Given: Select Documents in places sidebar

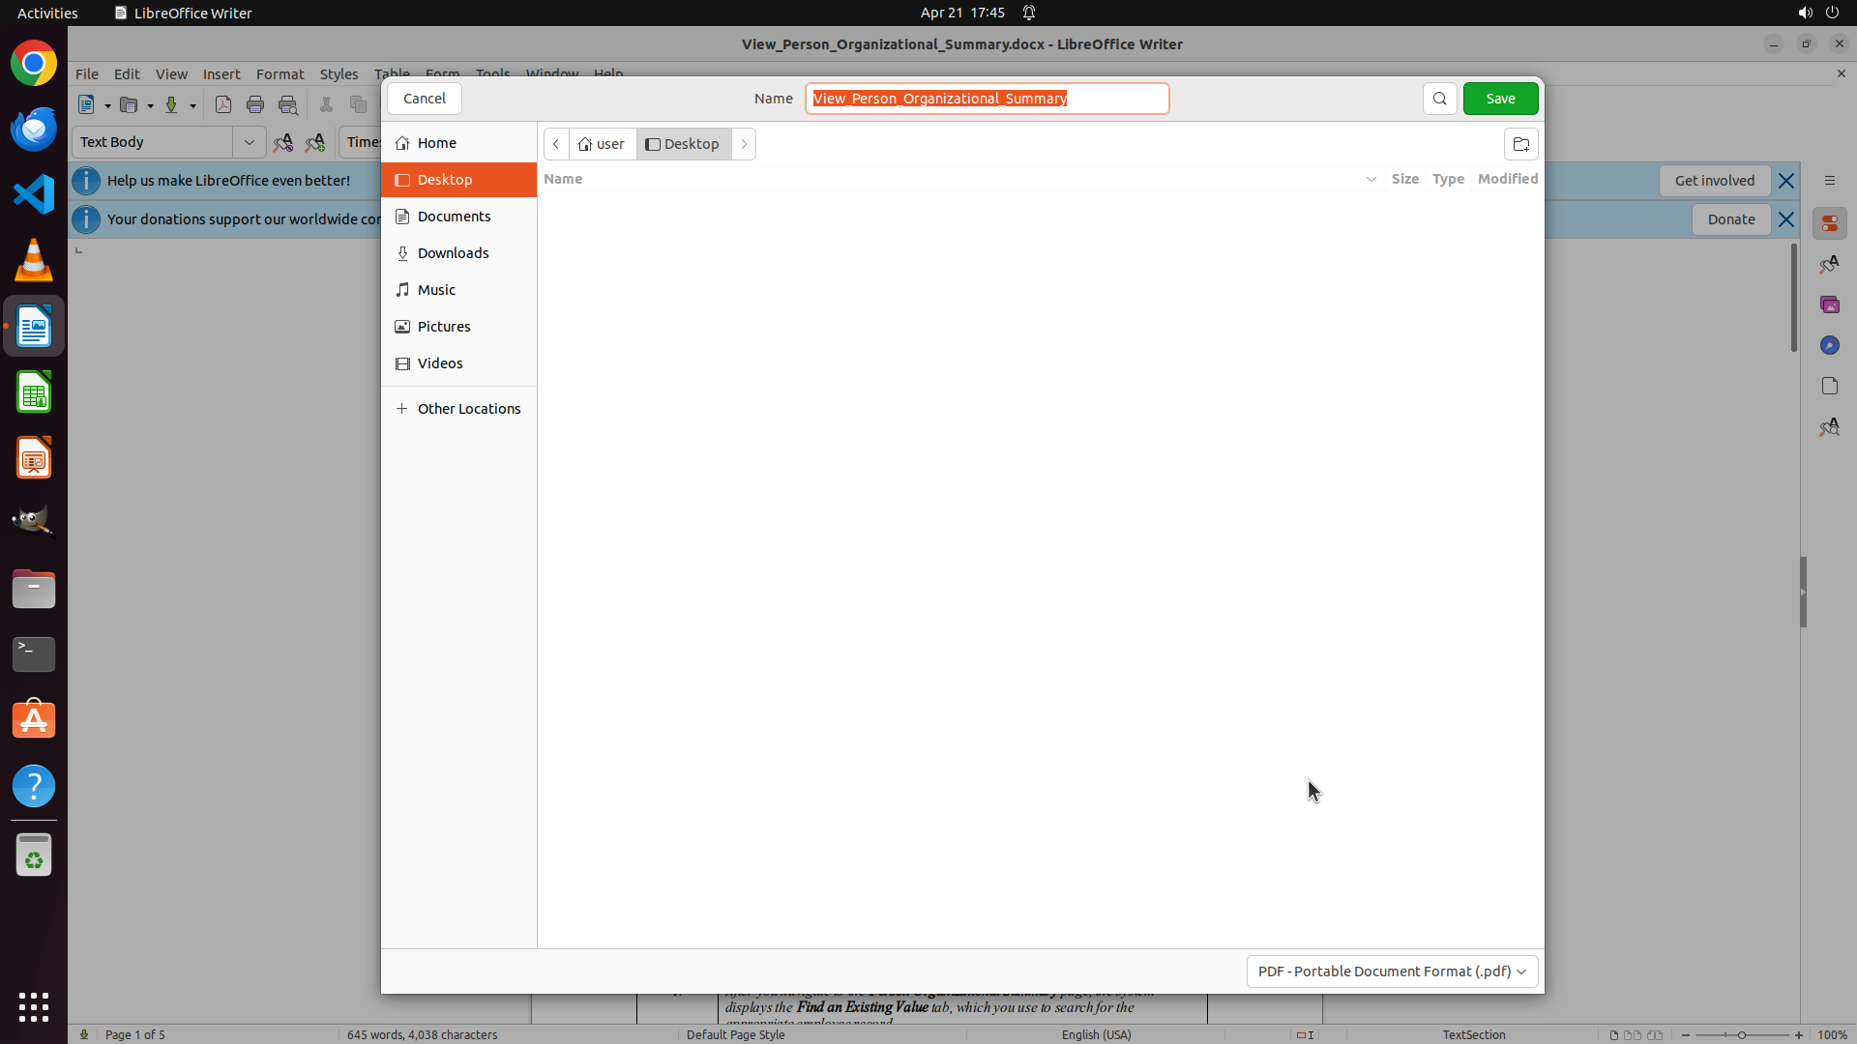Looking at the screenshot, I should tap(454, 217).
